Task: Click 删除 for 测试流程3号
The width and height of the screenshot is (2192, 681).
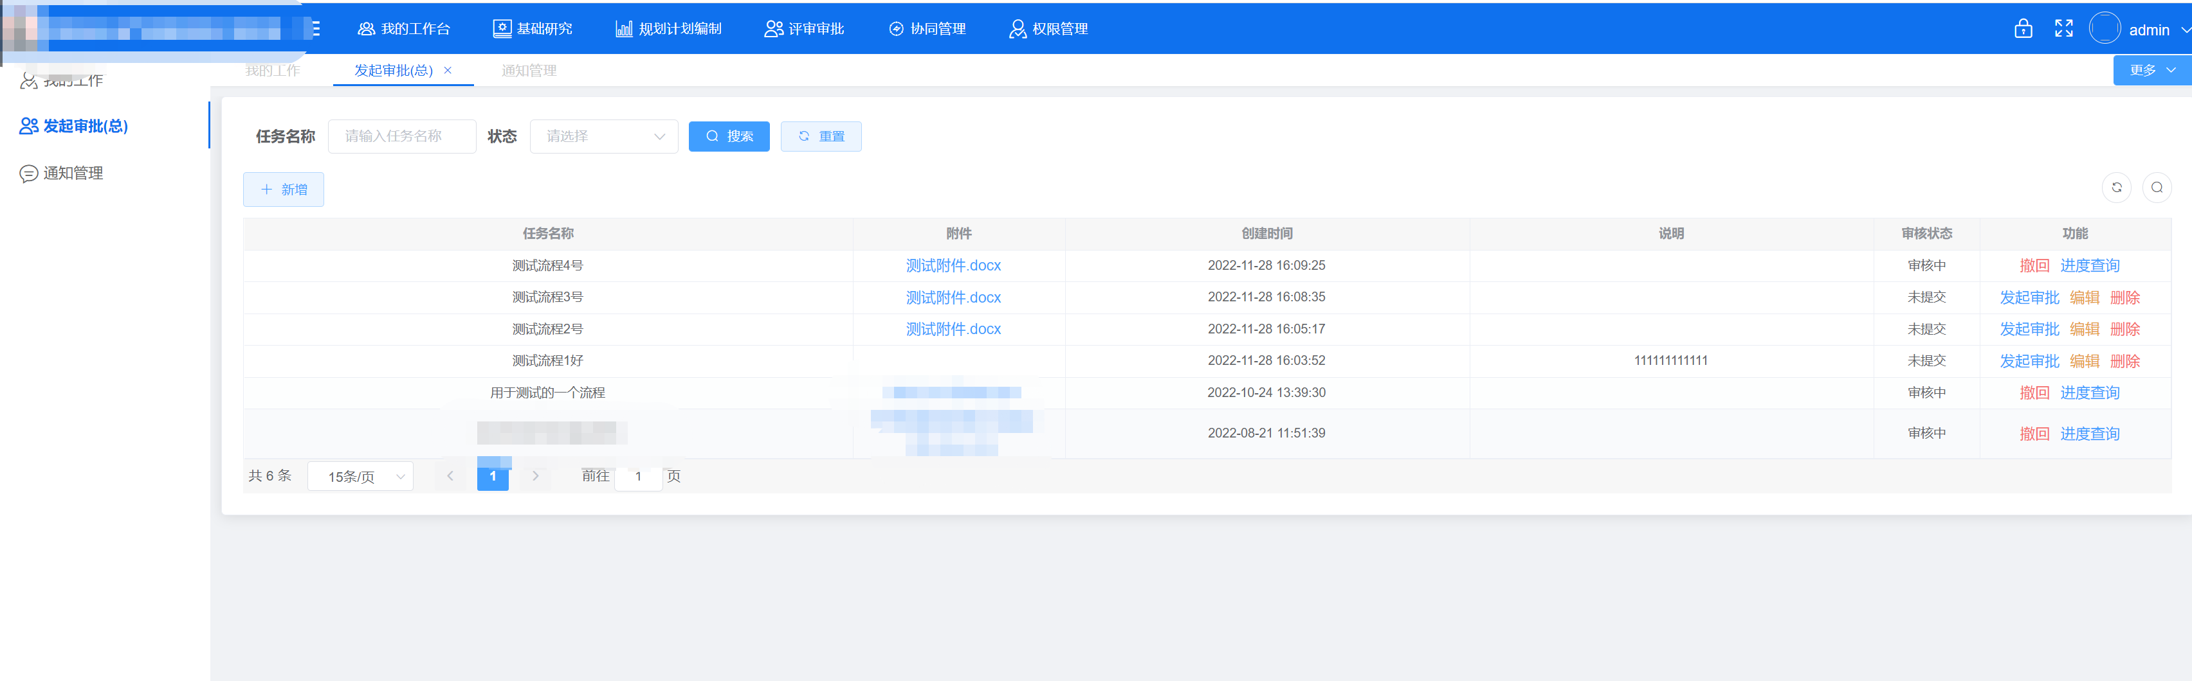Action: [x=2124, y=297]
